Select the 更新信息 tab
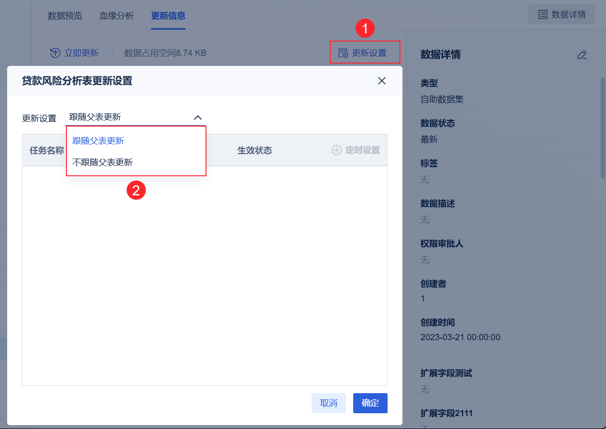The height and width of the screenshot is (429, 606). tap(168, 15)
